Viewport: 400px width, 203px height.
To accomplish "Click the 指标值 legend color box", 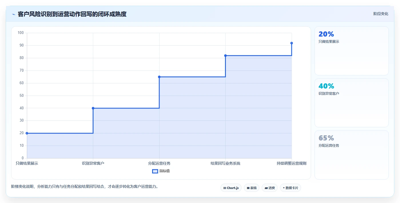I will coord(155,171).
